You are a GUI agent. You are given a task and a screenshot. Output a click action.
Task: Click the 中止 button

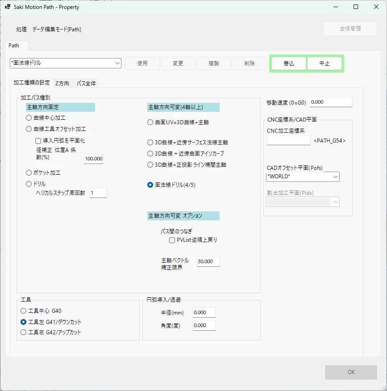click(325, 63)
